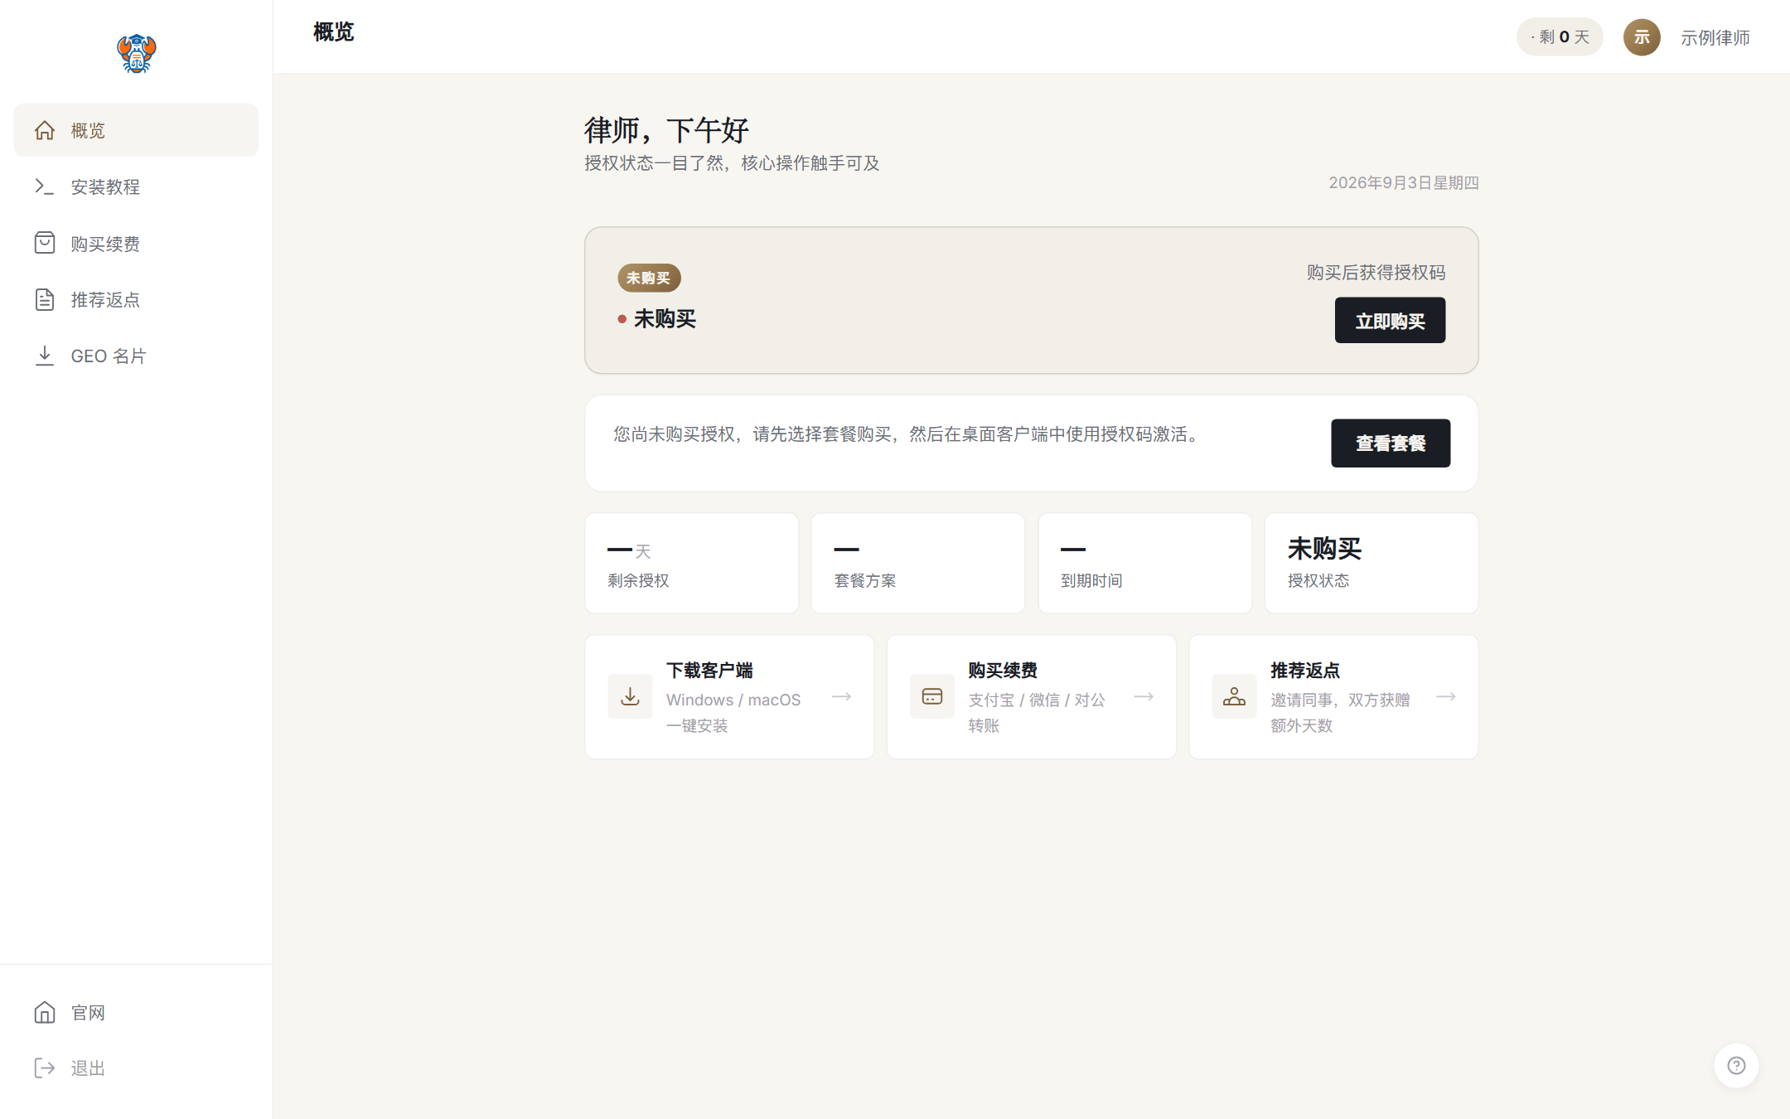Click the people icon in 推荐返点 card

pyautogui.click(x=1234, y=696)
